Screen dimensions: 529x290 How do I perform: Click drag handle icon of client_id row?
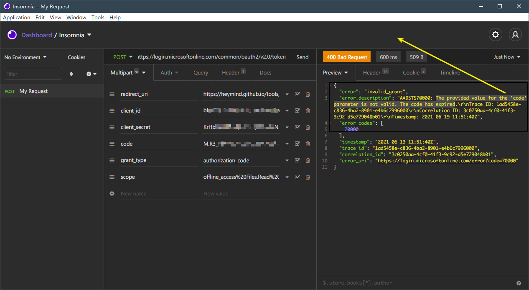(x=112, y=111)
